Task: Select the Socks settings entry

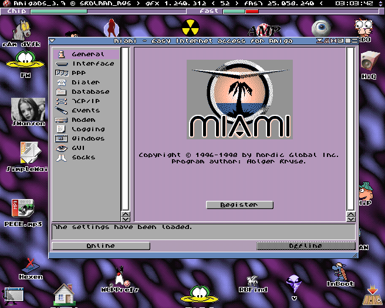Action: [x=86, y=158]
